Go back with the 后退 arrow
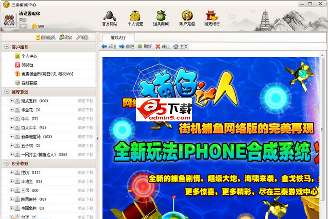 [x=109, y=46]
